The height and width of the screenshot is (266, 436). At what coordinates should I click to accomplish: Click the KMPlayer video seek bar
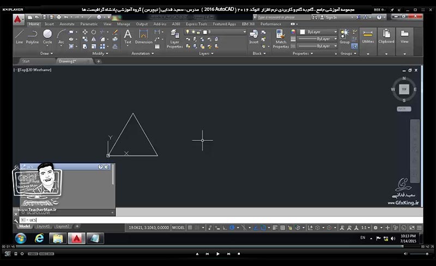[x=219, y=246]
